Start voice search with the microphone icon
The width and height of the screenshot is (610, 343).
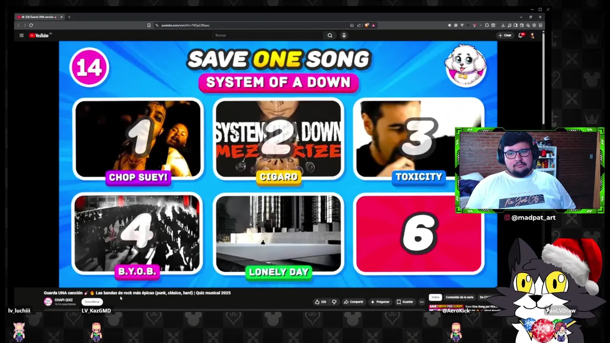pyautogui.click(x=344, y=35)
